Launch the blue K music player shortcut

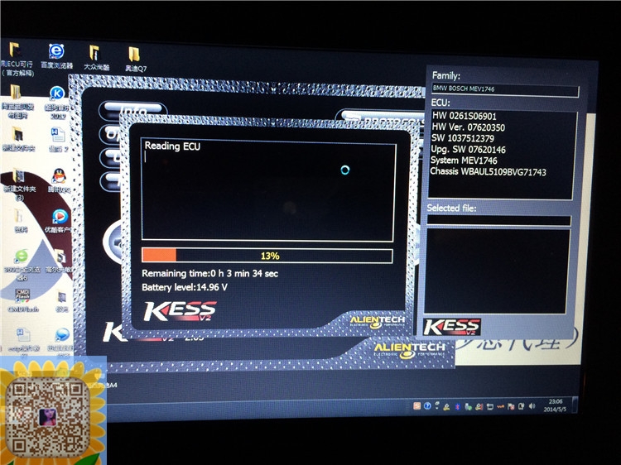(57, 103)
